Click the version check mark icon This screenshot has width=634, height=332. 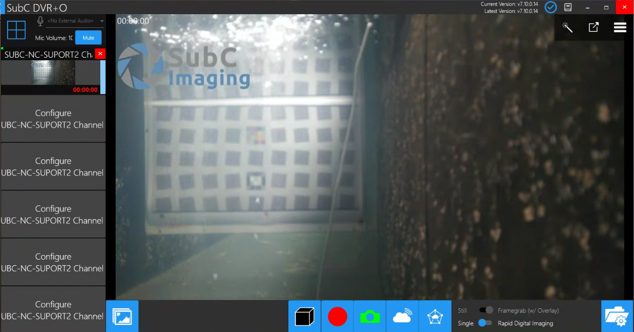[550, 7]
